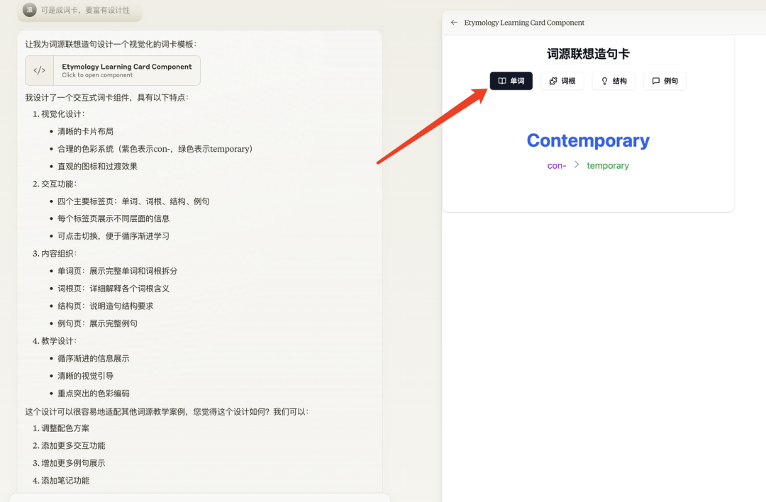Click the heading 内容组织

tap(57, 254)
